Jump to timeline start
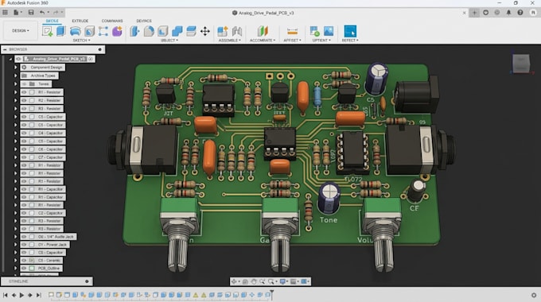Viewport: 541px width, 302px height. 6,295
